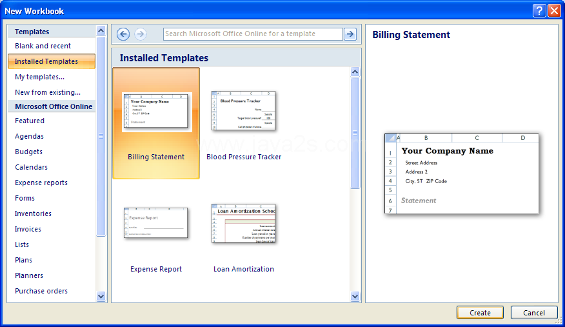565x327 pixels.
Task: Click the templates pane scrollbar thumb
Action: click(355, 133)
